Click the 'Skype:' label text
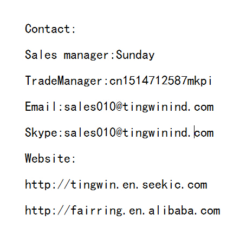The height and width of the screenshot is (228, 246). pyautogui.click(x=44, y=133)
